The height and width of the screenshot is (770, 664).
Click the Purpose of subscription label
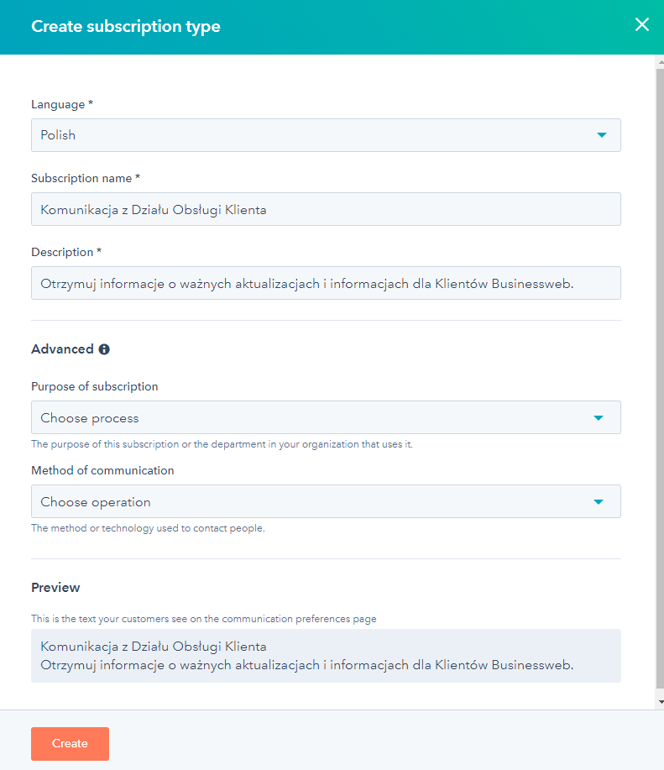coord(95,386)
